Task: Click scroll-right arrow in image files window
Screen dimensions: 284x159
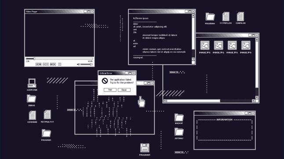Action: 253,101
